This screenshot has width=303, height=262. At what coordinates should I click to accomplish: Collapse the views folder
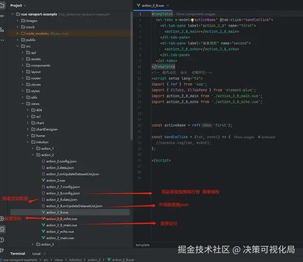23,104
